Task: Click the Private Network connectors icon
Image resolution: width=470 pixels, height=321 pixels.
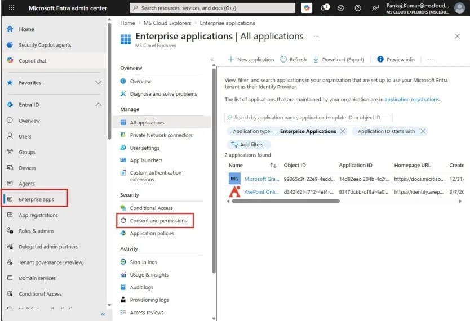Action: point(123,135)
